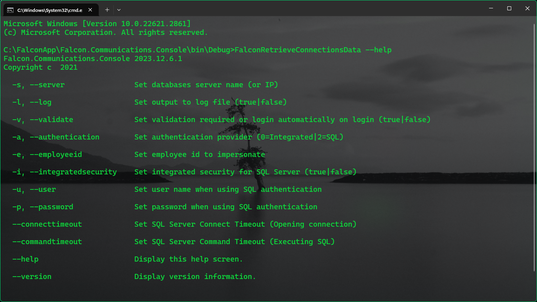Click the --password option text
Viewport: 537px width, 302px height.
pos(52,207)
